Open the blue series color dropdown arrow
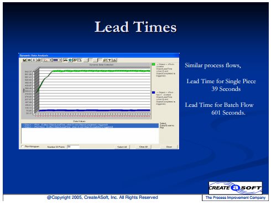 [60, 60]
